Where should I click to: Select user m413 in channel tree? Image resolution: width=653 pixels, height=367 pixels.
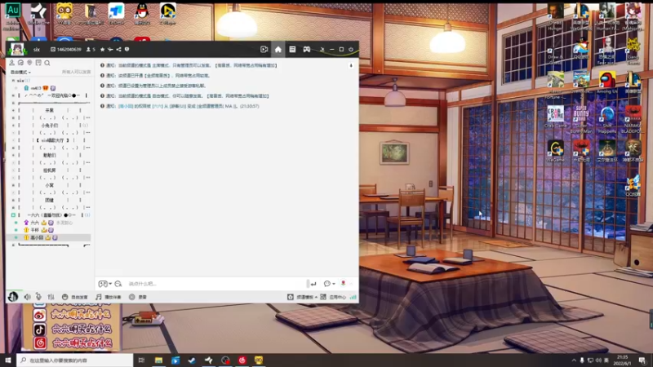36,88
